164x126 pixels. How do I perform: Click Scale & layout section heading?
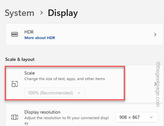[20, 60]
